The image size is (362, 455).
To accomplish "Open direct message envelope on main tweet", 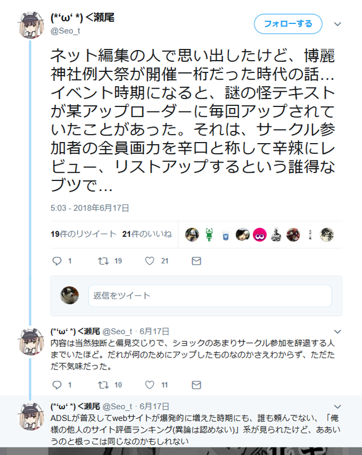I will [197, 261].
